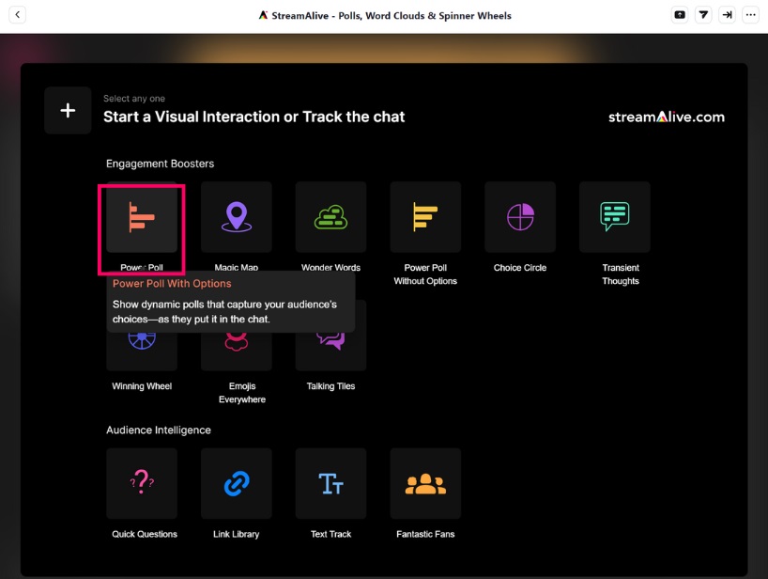Screen dimensions: 768x579
Task: Click the Audience Intelligence section heading
Action: pyautogui.click(x=159, y=430)
